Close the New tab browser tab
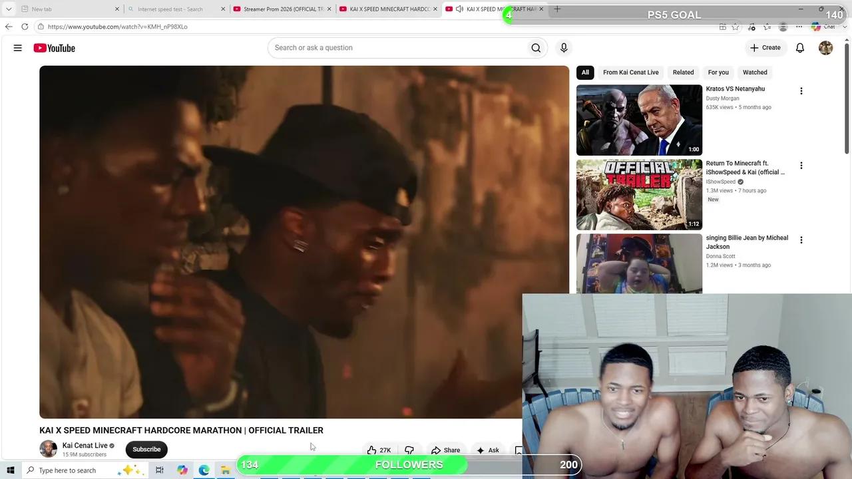The height and width of the screenshot is (479, 852). [x=117, y=9]
